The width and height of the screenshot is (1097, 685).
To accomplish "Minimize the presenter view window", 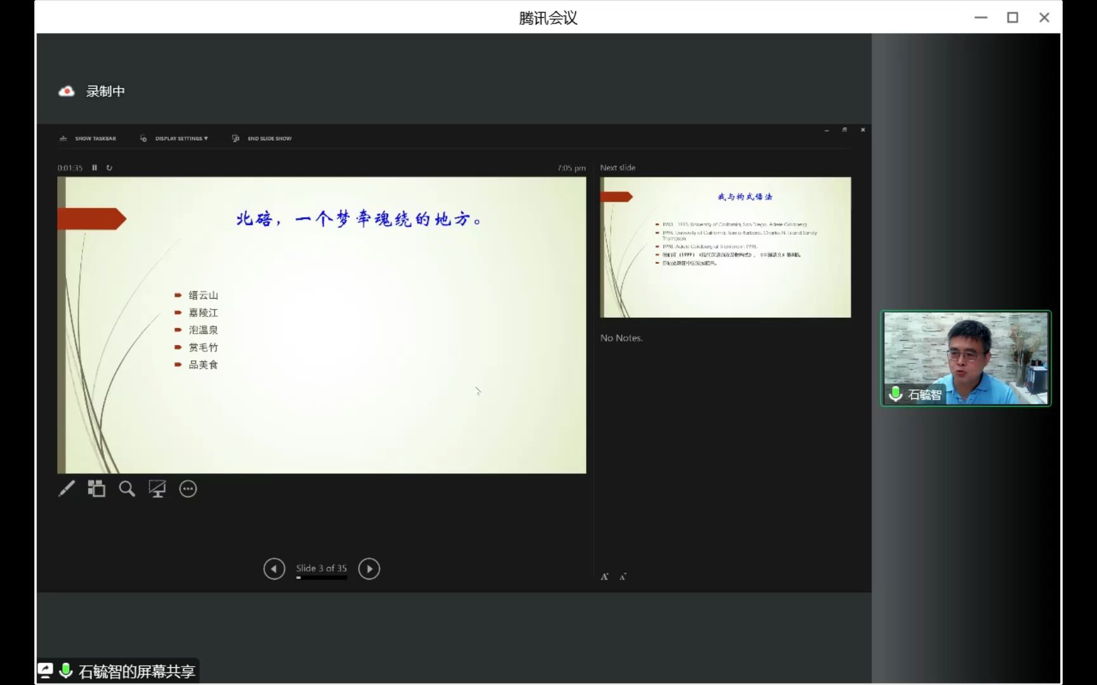I will 827,130.
